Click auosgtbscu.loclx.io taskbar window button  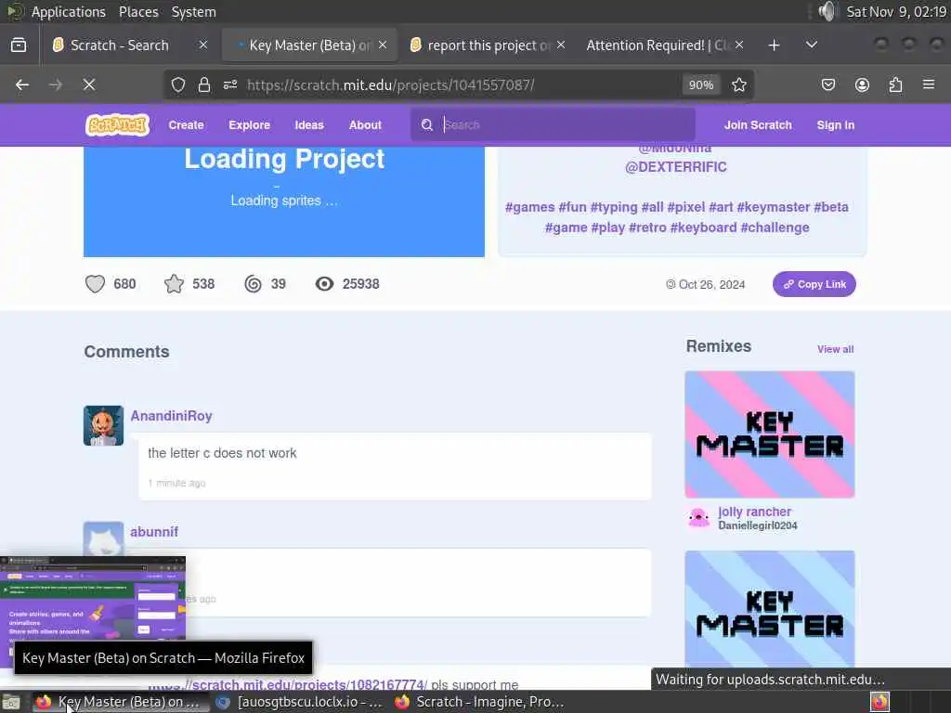[x=300, y=702]
